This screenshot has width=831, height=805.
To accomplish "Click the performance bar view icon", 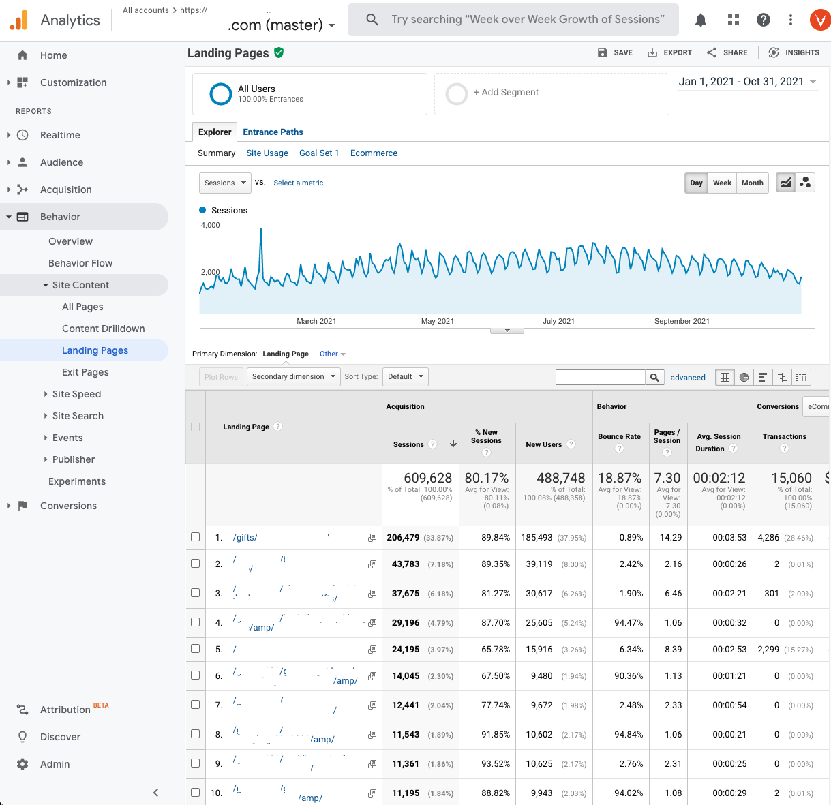I will click(763, 377).
